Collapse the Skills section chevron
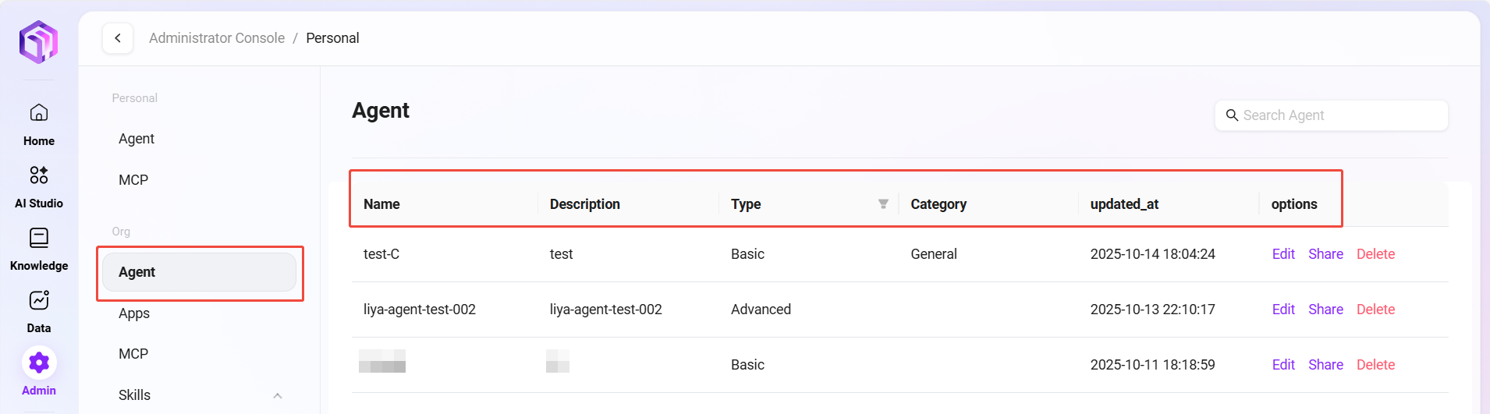This screenshot has height=414, width=1490. coord(278,396)
